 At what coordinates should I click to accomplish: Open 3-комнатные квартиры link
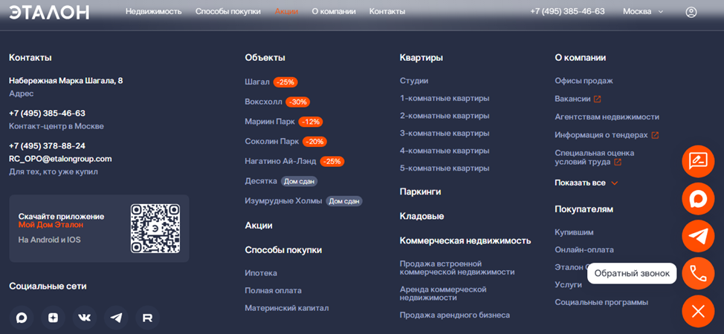click(x=445, y=134)
